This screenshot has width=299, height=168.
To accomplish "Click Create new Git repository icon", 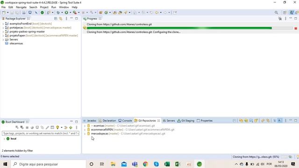I will pyautogui.click(x=256, y=120).
